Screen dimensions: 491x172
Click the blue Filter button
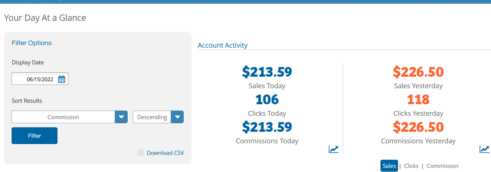(34, 136)
